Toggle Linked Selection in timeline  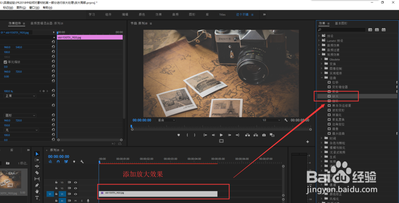pyautogui.click(x=66, y=162)
